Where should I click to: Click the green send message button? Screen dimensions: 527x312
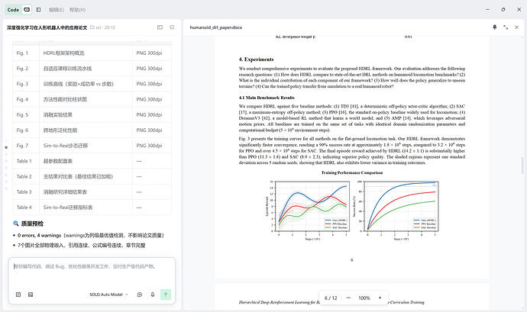click(166, 294)
